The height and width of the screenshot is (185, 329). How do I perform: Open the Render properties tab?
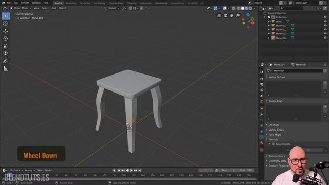point(262,79)
